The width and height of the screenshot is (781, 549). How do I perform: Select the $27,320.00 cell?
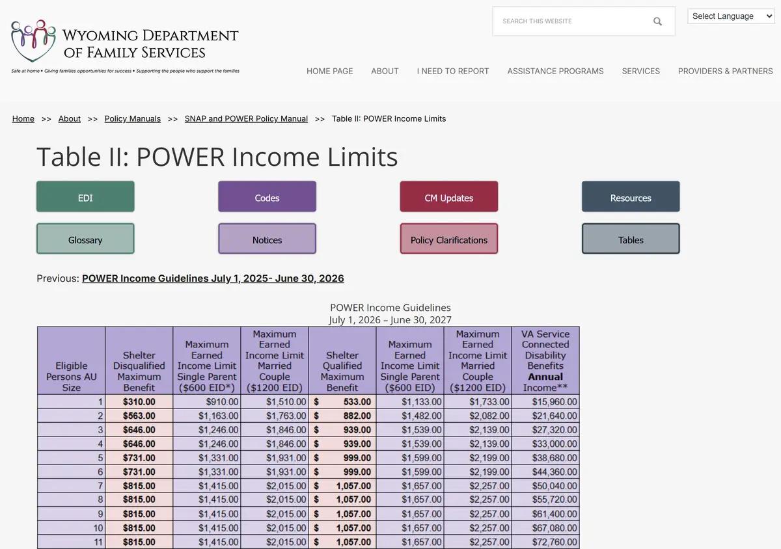click(545, 430)
